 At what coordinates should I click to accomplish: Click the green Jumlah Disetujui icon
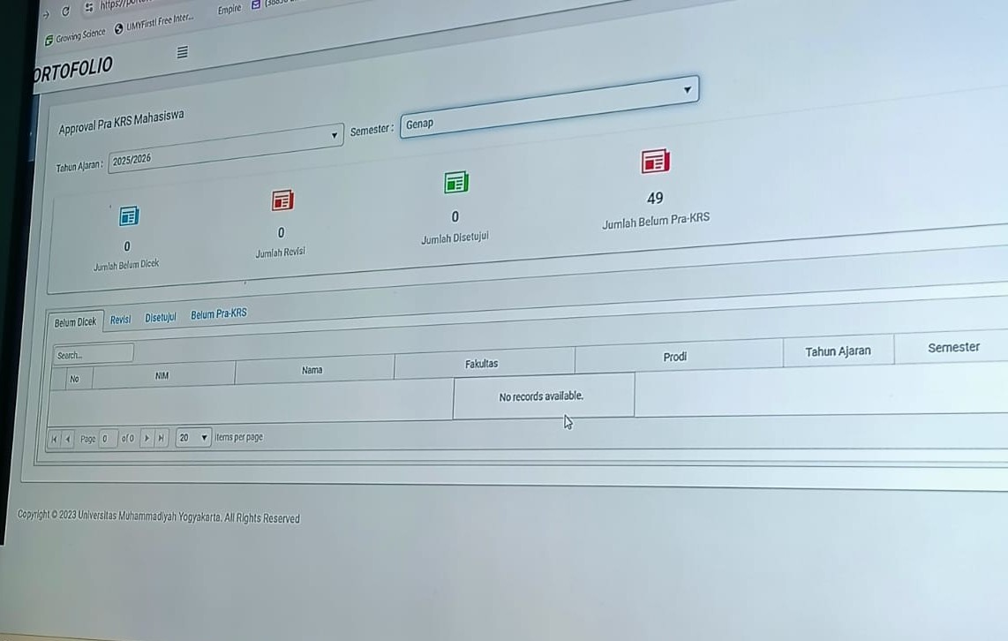point(455,182)
